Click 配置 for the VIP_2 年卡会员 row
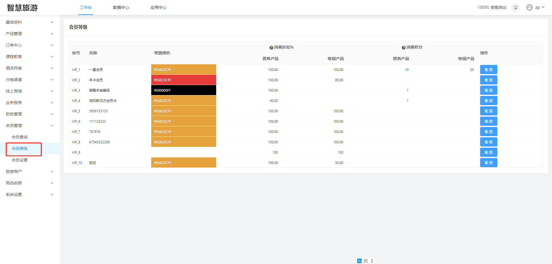This screenshot has width=552, height=264. tap(489, 80)
